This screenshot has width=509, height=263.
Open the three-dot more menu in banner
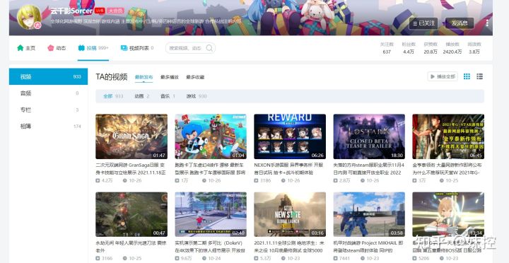pos(487,23)
